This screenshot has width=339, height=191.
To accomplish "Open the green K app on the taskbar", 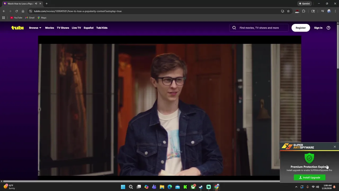I will tap(185, 187).
